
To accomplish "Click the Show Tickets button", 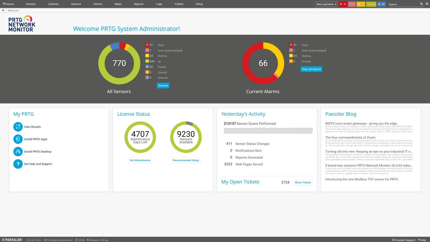I will coord(303,183).
